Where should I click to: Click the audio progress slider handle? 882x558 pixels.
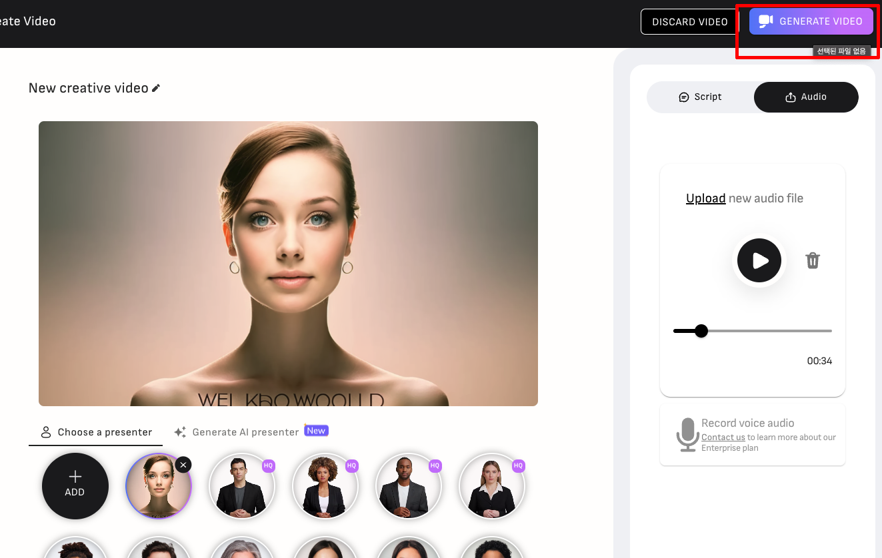pyautogui.click(x=701, y=331)
